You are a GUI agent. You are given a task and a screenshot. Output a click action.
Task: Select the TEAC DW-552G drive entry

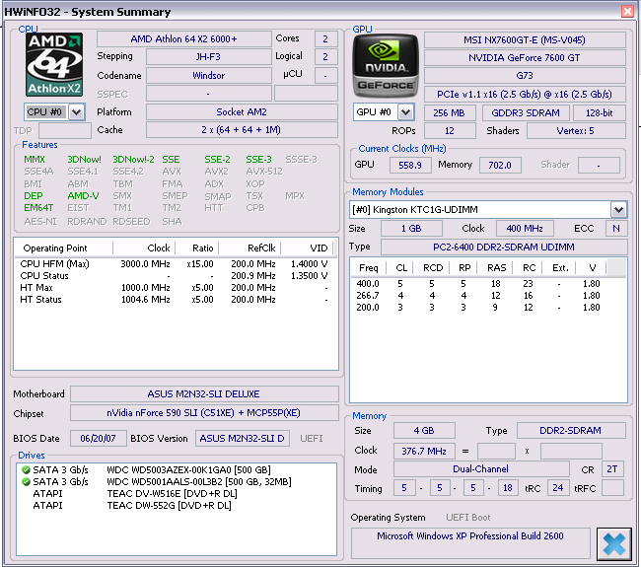pos(177,506)
